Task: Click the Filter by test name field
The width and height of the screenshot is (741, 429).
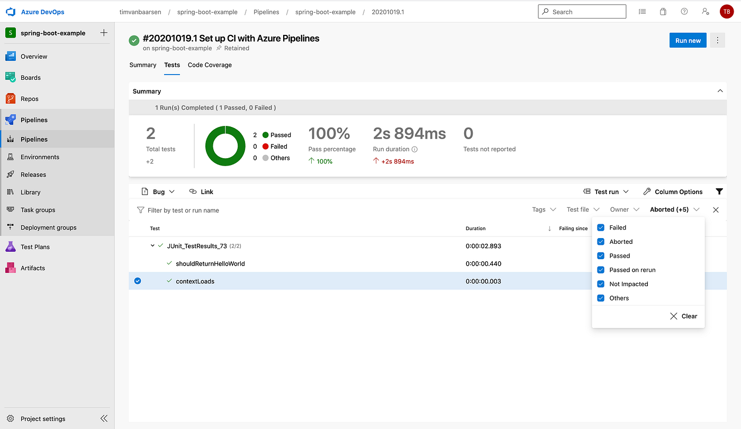Action: pyautogui.click(x=328, y=210)
